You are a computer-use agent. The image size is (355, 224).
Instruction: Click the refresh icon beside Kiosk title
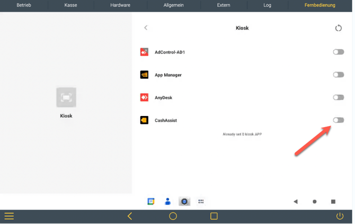point(338,28)
